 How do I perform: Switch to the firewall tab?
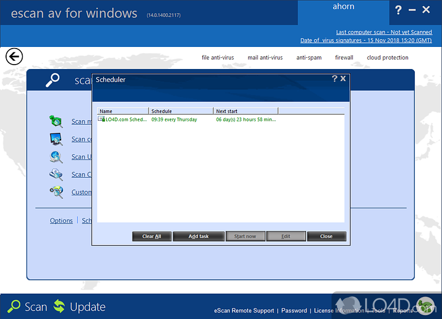point(344,58)
